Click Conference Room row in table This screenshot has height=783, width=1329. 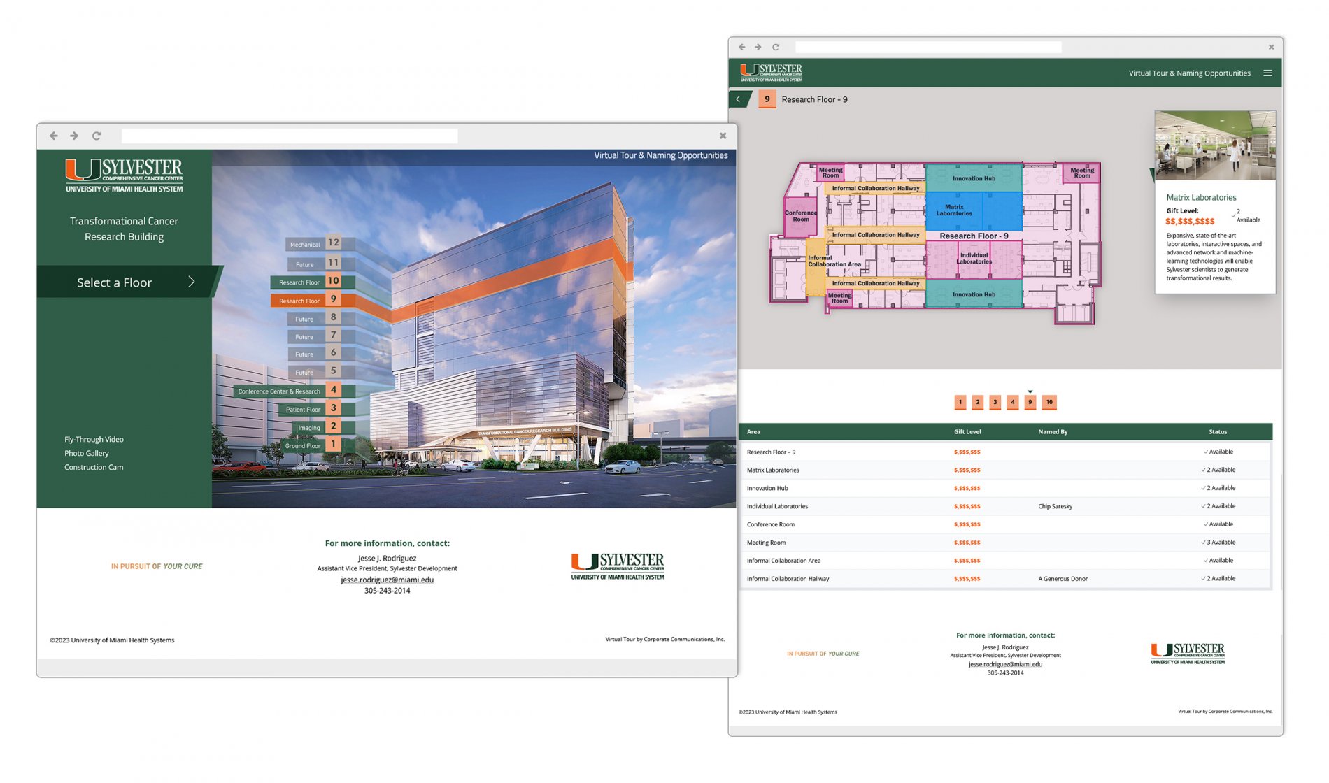coord(1005,524)
